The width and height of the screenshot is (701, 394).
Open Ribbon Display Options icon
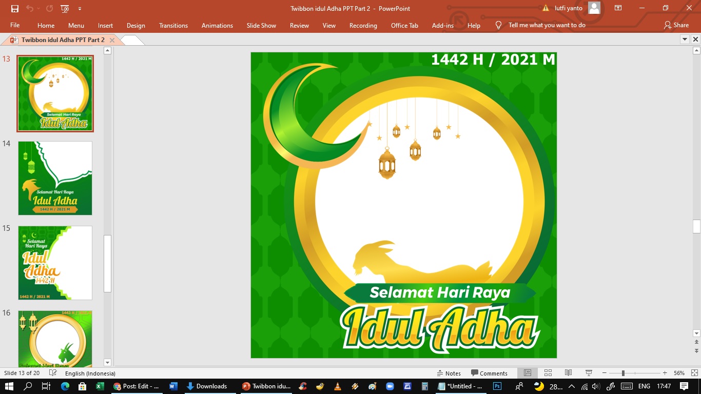click(x=618, y=8)
